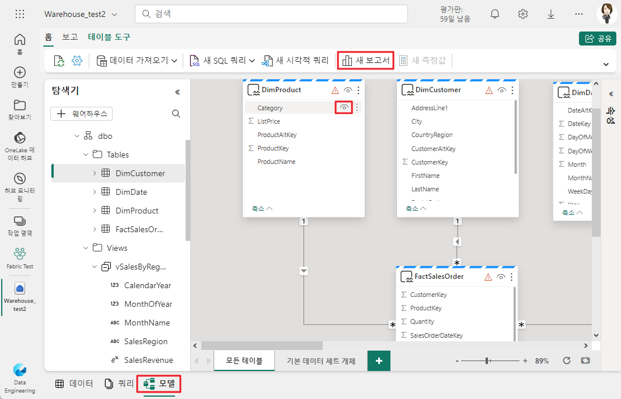The width and height of the screenshot is (621, 399).
Task: Click the 공유 share button
Action: 598,38
